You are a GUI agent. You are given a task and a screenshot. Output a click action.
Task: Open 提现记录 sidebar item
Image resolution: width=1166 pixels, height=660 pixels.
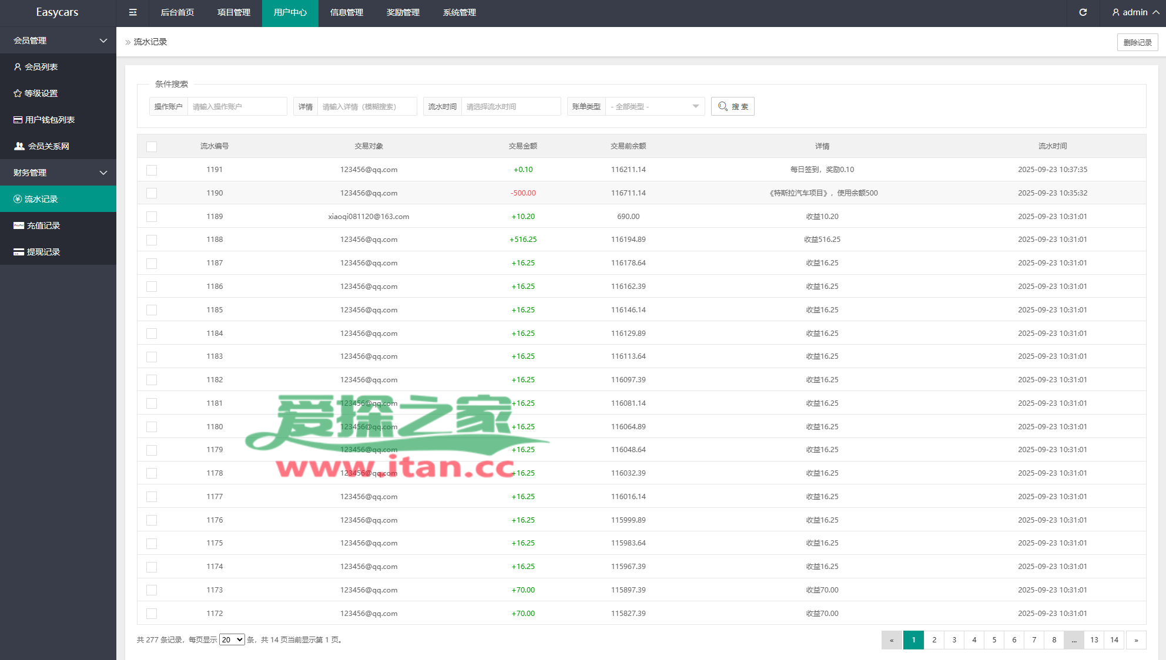click(43, 252)
